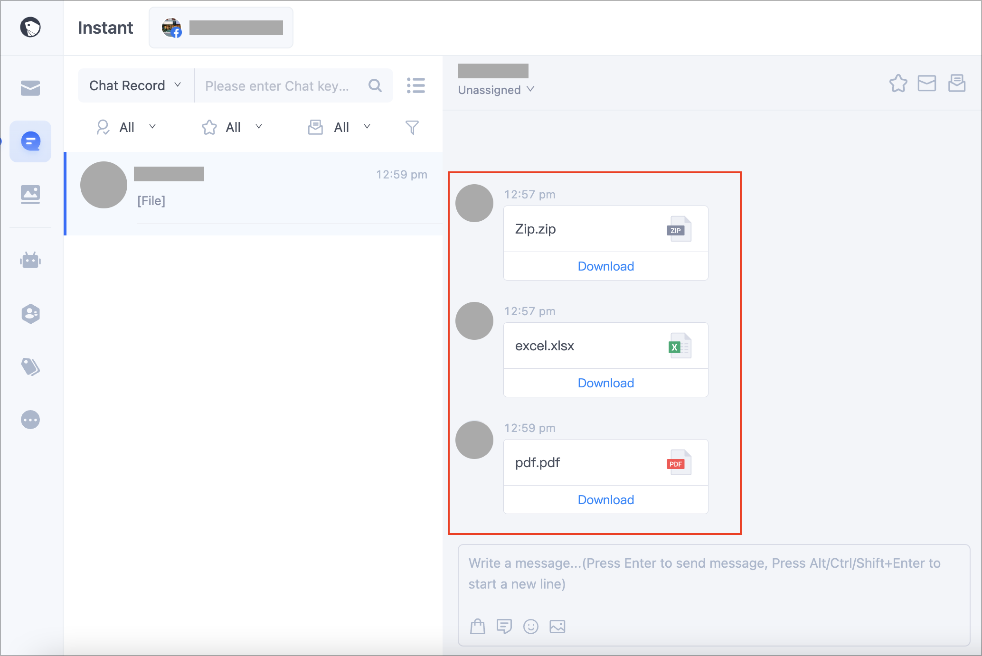Click the Write a message text area
This screenshot has width=982, height=656.
click(x=714, y=595)
